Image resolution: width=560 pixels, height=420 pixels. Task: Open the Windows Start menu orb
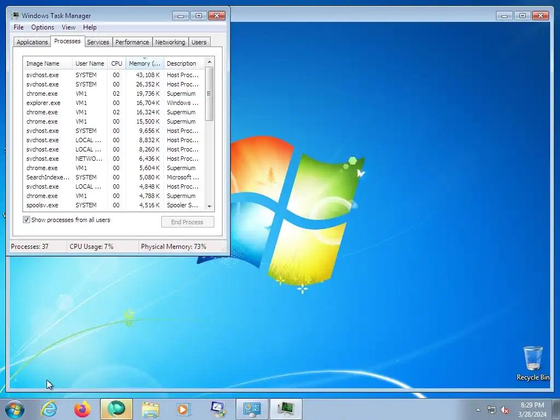pyautogui.click(x=15, y=409)
